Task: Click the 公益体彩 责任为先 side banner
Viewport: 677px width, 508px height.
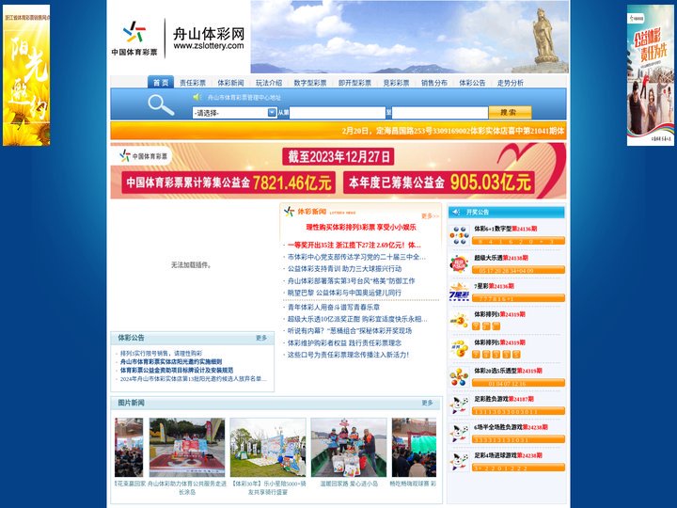Action: [651, 75]
